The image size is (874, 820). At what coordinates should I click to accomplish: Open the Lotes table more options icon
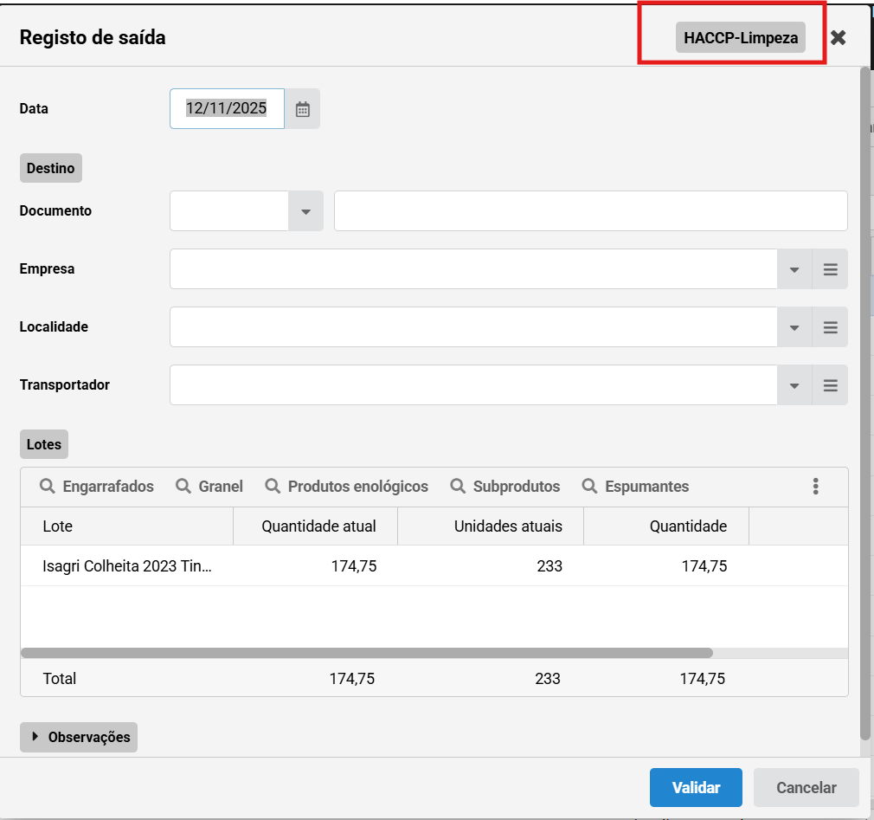815,487
